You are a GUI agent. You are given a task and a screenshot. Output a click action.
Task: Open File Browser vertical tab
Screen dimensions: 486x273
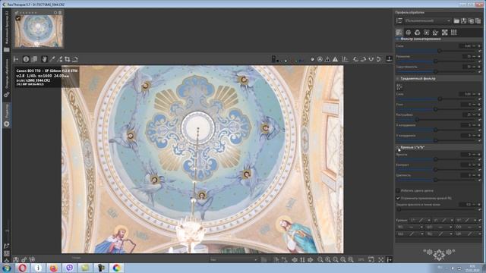point(7,31)
